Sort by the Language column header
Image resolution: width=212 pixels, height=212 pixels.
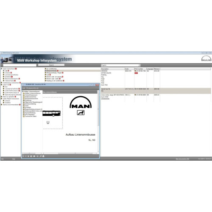(x=150, y=69)
